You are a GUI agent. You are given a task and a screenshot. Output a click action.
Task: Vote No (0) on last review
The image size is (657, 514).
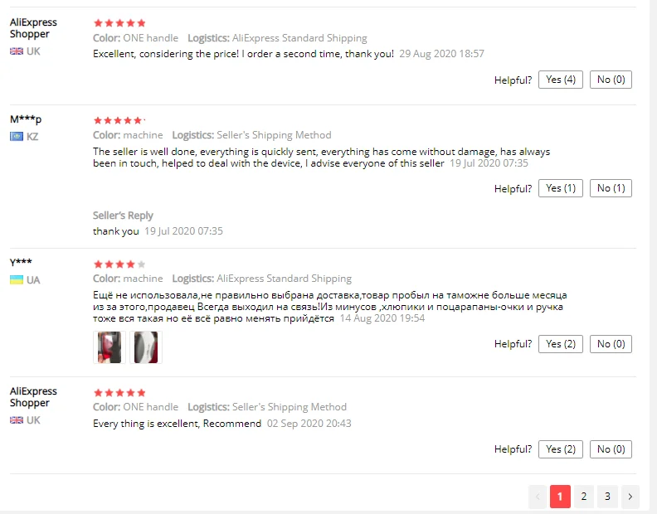tap(611, 449)
